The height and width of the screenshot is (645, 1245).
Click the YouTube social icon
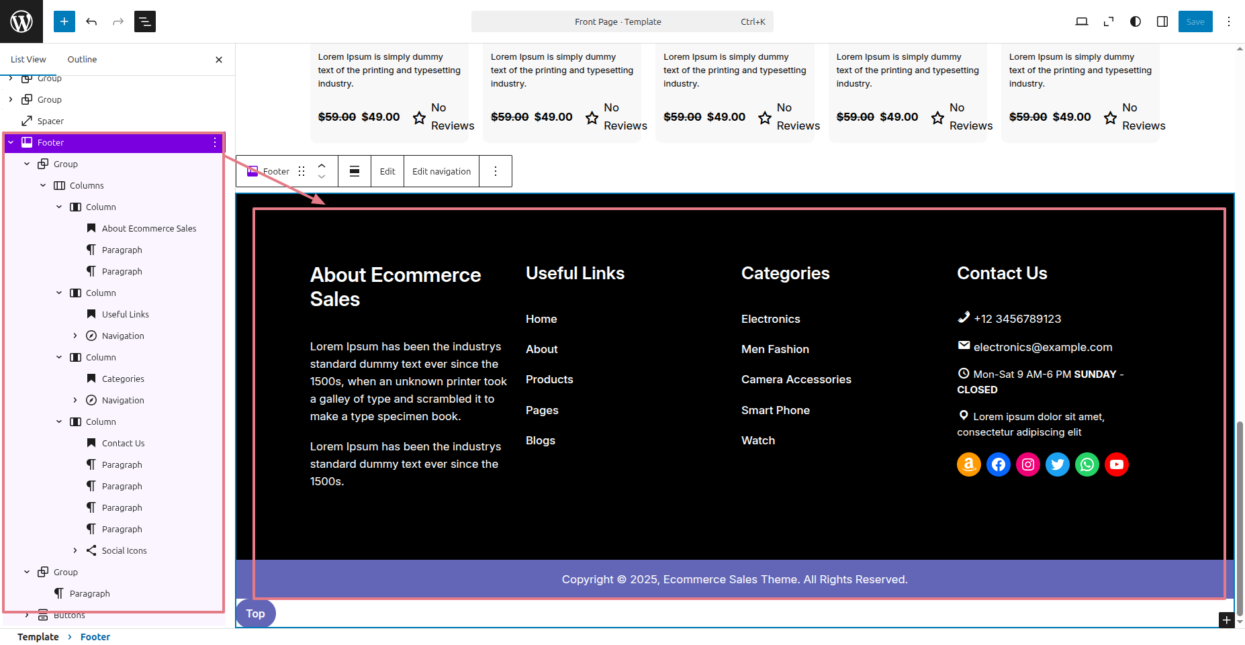click(x=1117, y=464)
